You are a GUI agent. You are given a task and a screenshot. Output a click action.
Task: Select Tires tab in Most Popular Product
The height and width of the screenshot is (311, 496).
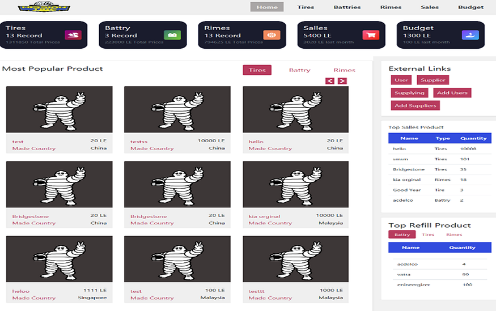pos(257,70)
